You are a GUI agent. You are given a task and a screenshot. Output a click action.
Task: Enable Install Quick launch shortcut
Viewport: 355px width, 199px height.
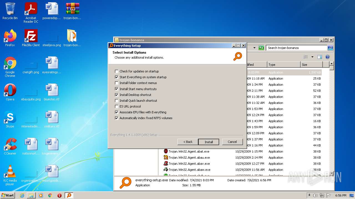coord(117,101)
